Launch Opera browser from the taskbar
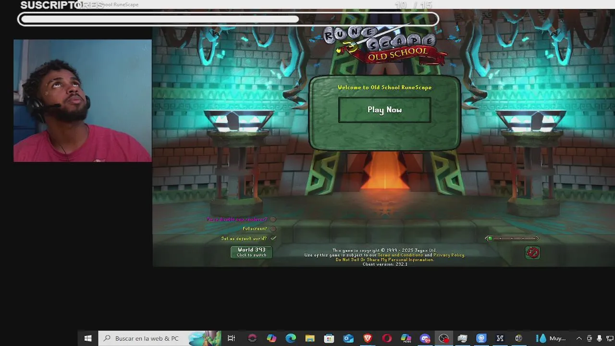The height and width of the screenshot is (346, 615). pos(387,338)
